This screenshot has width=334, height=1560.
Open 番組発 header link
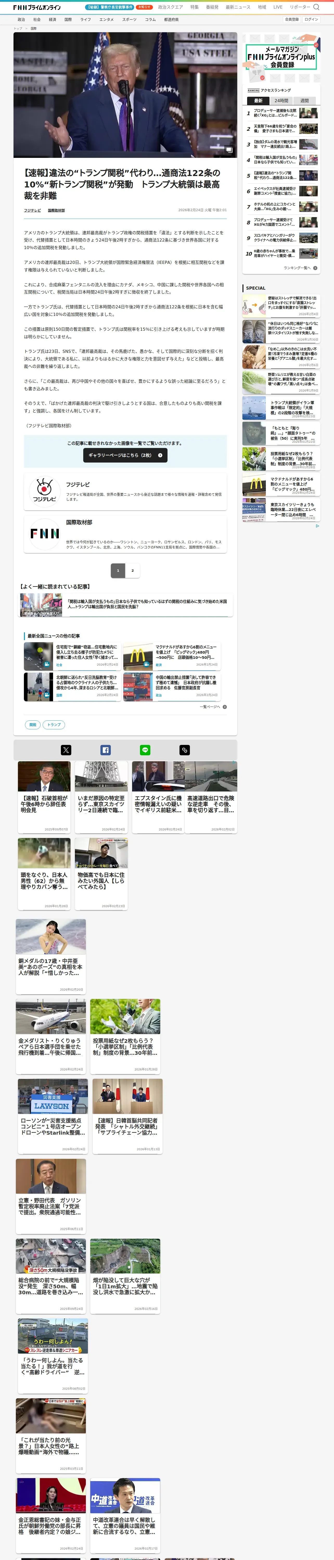tap(212, 7)
